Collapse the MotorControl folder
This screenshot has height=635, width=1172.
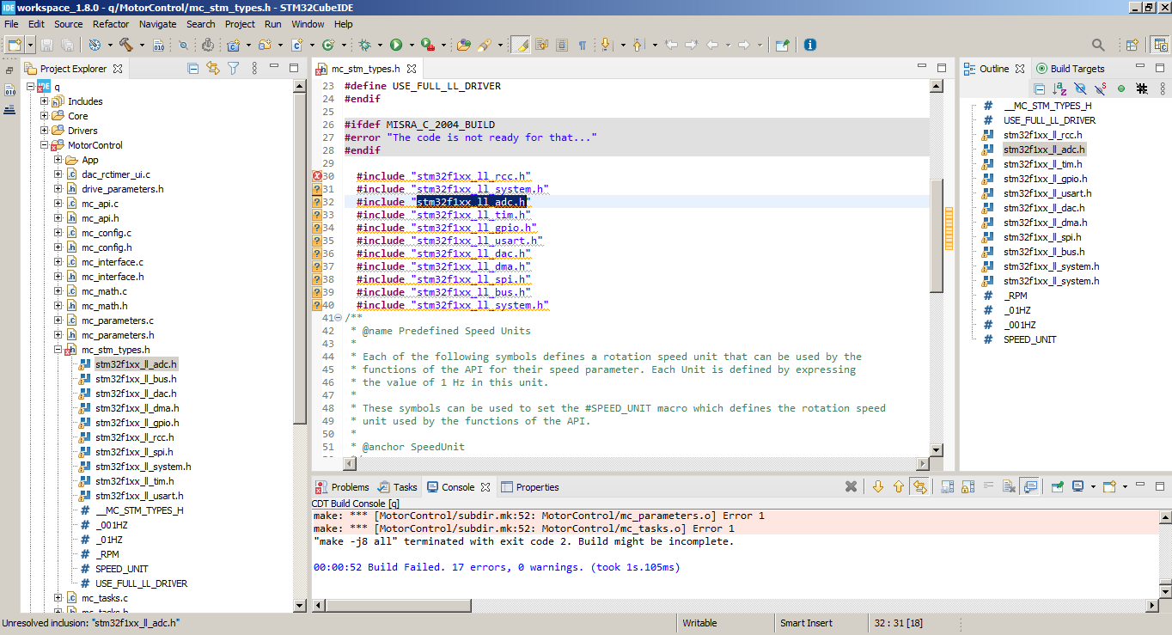coord(44,145)
